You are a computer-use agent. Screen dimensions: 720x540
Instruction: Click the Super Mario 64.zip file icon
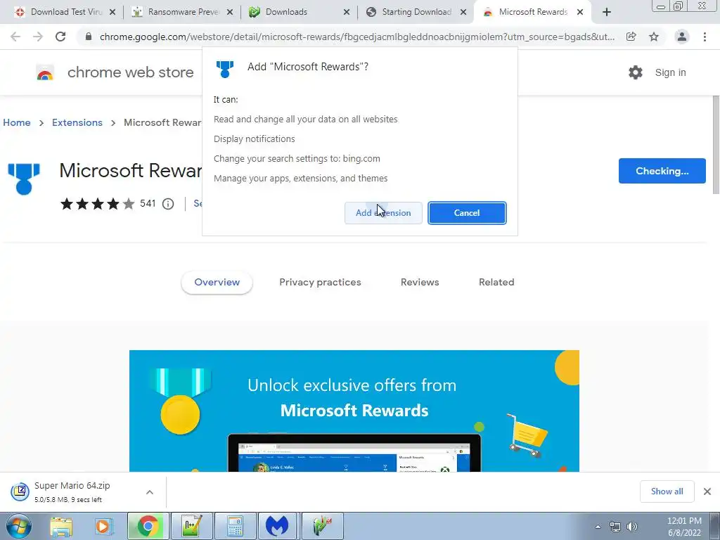pyautogui.click(x=20, y=491)
